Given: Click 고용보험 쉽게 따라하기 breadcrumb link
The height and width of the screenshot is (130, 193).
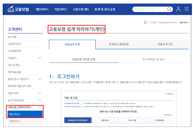Looking at the screenshot, I should (168, 22).
